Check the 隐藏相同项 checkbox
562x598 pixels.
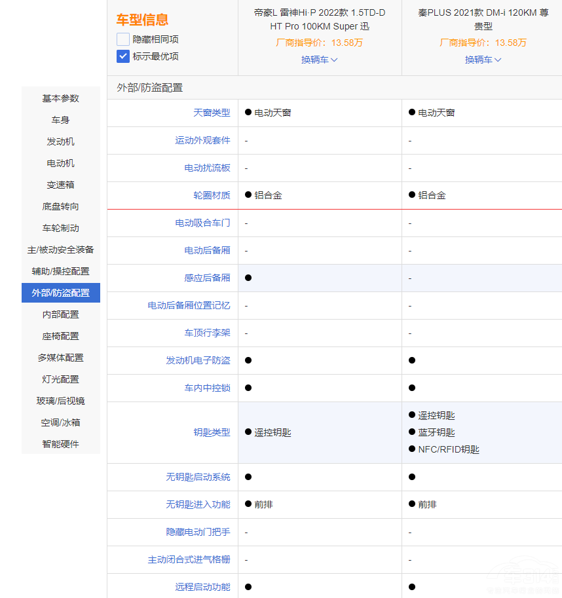[123, 39]
